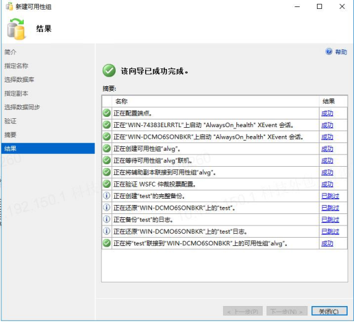Select the 验证 wizard step
Viewport: 354px width, 322px height.
pos(10,121)
